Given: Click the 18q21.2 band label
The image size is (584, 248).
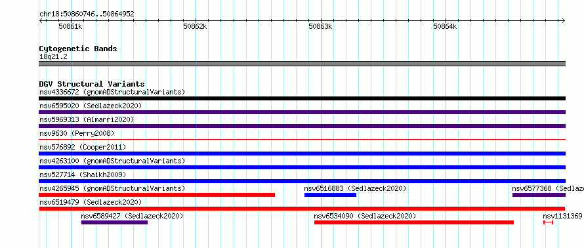Looking at the screenshot, I should point(53,57).
